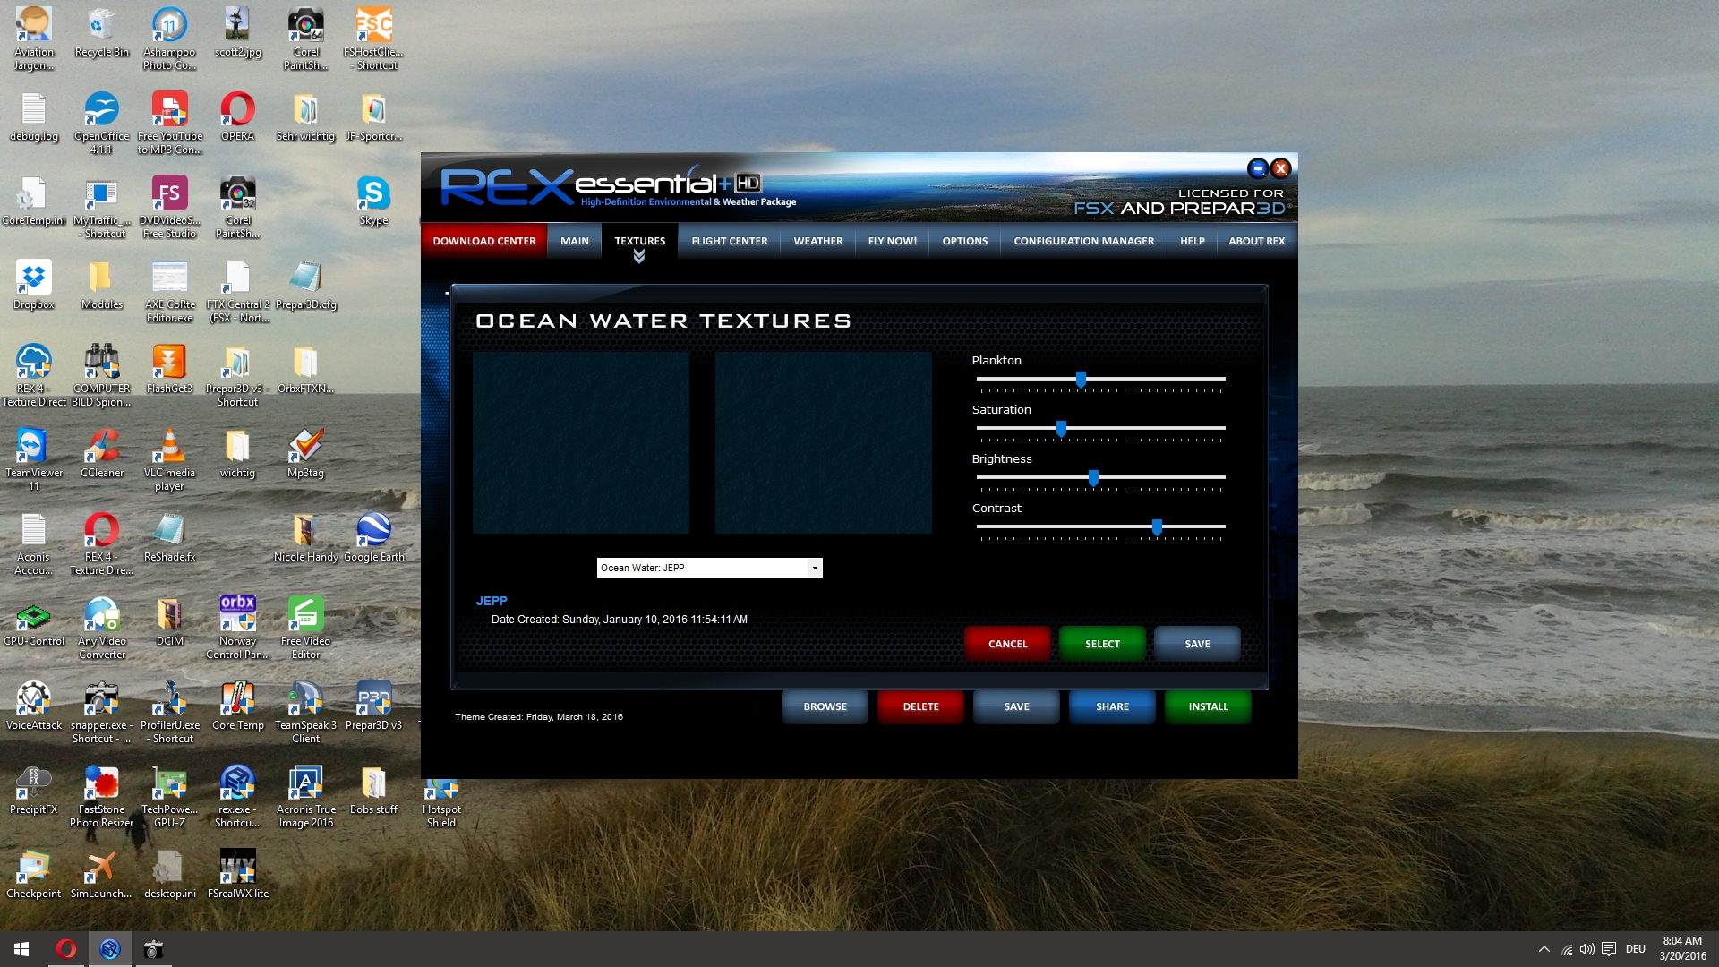Open the Help tab
Screen dimensions: 1719x967
click(1193, 241)
